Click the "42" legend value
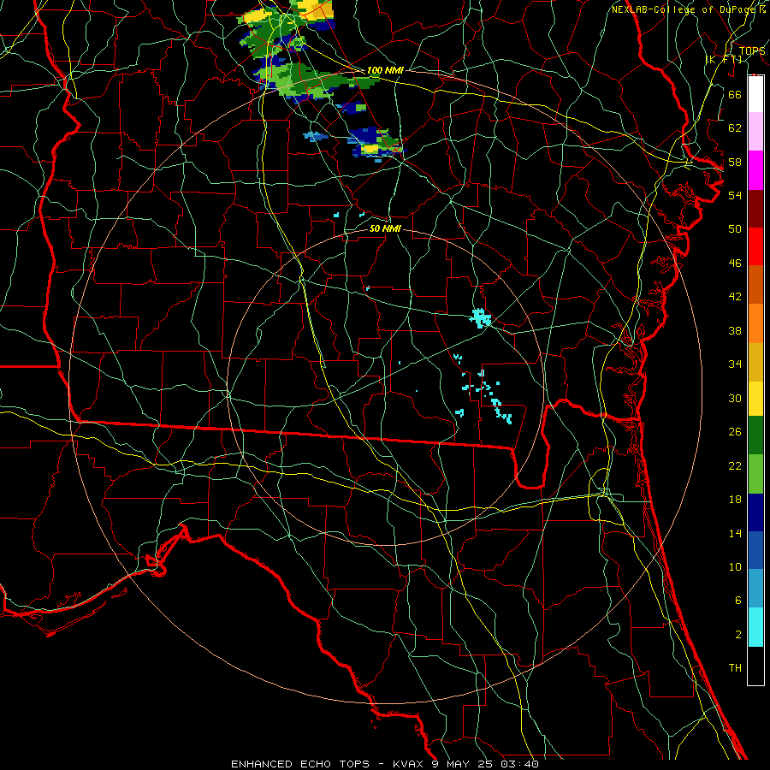 click(x=735, y=296)
